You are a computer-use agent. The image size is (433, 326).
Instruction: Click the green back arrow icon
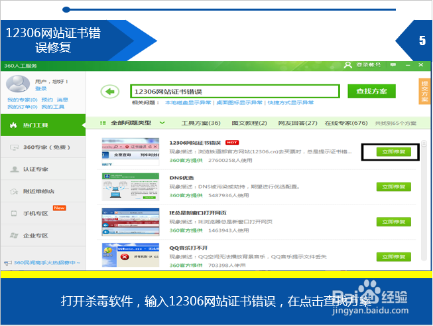pyautogui.click(x=110, y=92)
